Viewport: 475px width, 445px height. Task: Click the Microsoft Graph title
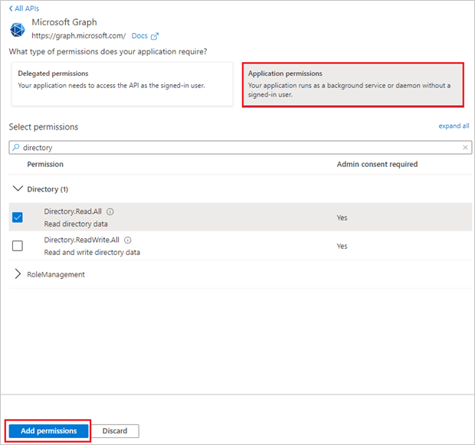click(64, 22)
